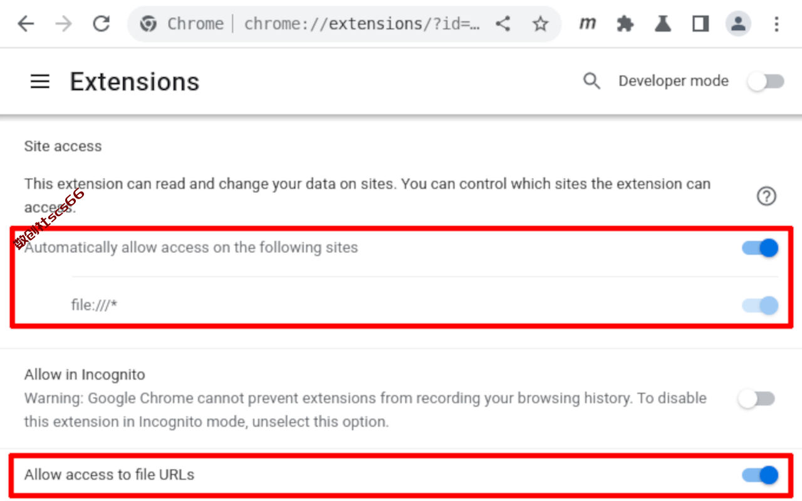Toggle the side panel icon
This screenshot has width=802, height=501.
tap(700, 24)
